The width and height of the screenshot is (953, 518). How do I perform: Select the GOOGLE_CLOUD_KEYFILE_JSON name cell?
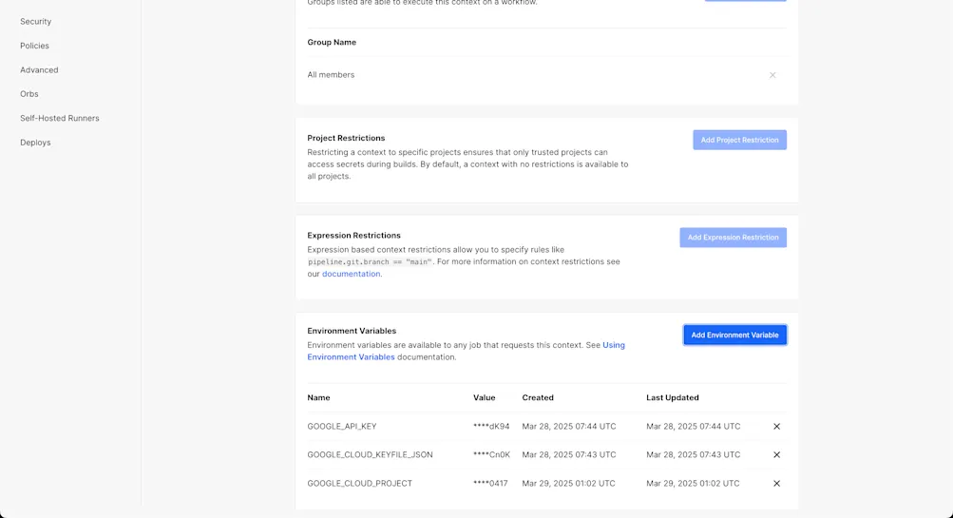(x=370, y=454)
